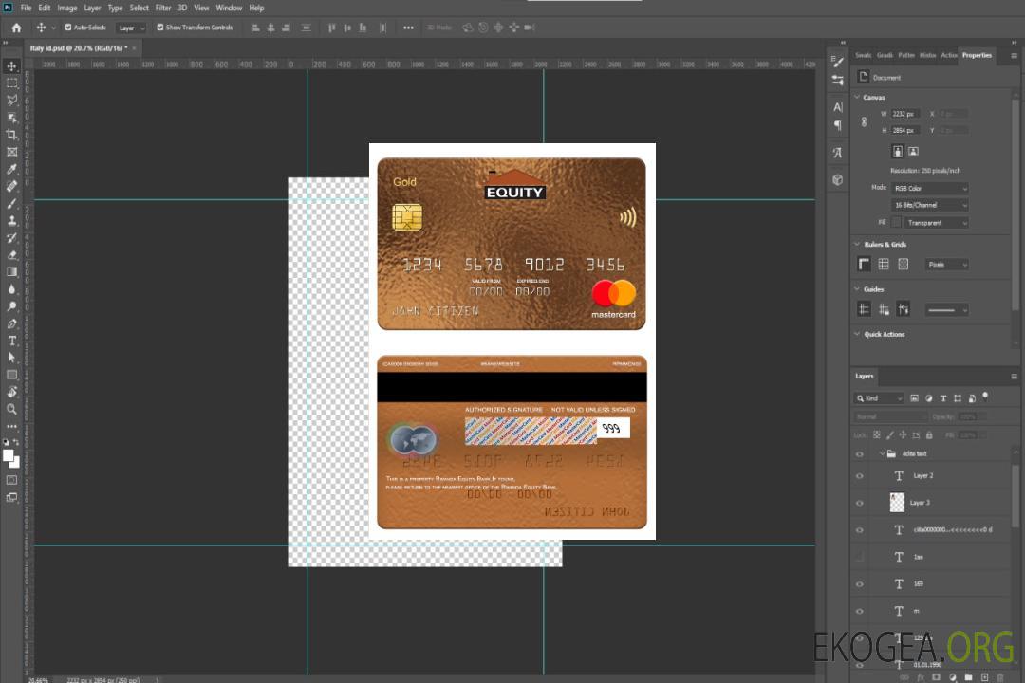Open the Image menu

pyautogui.click(x=67, y=8)
